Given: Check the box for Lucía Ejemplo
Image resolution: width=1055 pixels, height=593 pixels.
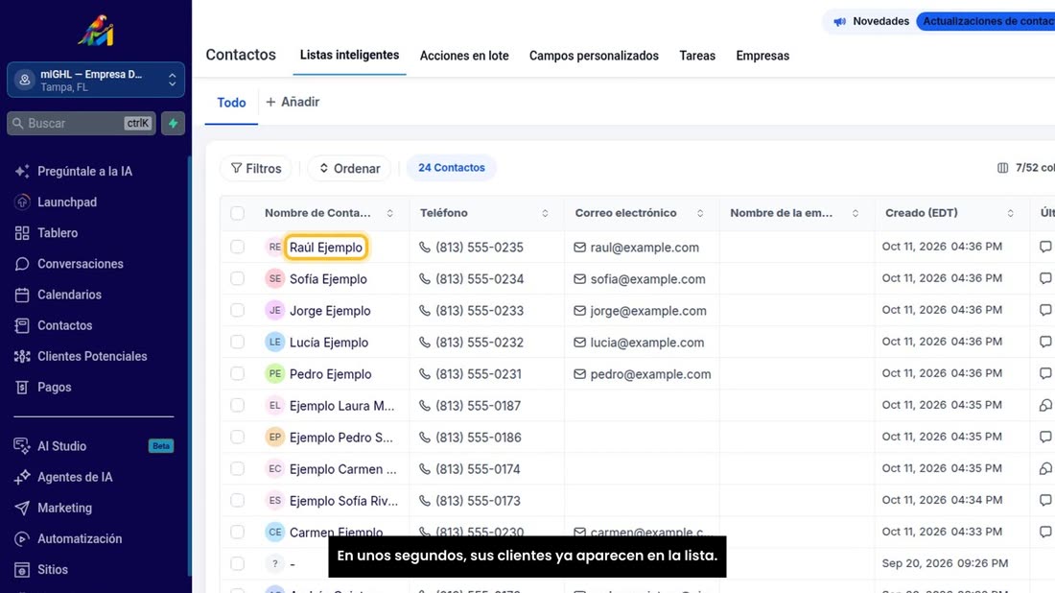Looking at the screenshot, I should 238,342.
